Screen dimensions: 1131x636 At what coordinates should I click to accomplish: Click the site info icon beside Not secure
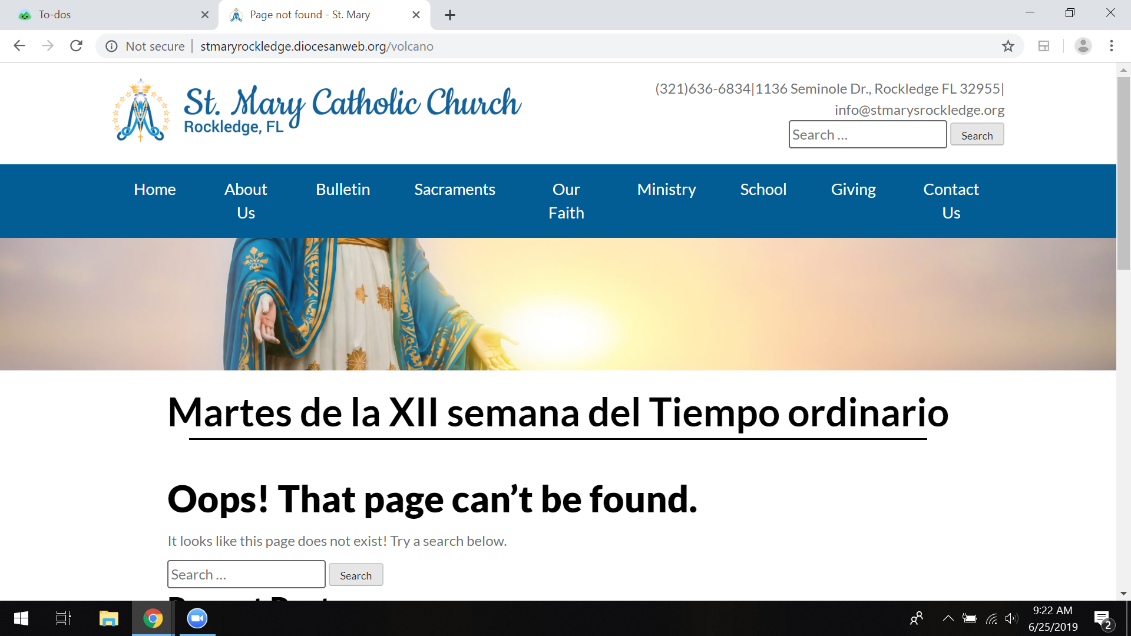pyautogui.click(x=111, y=46)
